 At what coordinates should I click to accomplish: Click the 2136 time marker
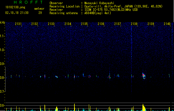[x=101, y=24]
